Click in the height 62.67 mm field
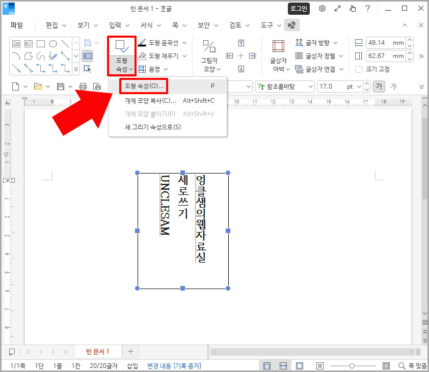Screen dimensions: 429x372 [386, 56]
